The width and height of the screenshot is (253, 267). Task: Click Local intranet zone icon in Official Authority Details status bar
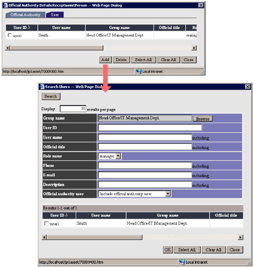tap(139, 71)
